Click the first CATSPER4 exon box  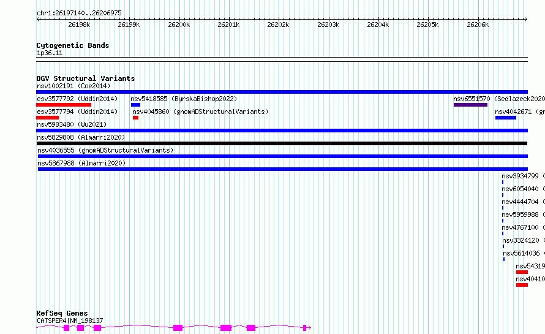[66, 328]
